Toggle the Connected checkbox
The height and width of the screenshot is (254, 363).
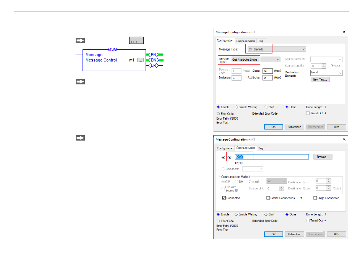coord(224,198)
